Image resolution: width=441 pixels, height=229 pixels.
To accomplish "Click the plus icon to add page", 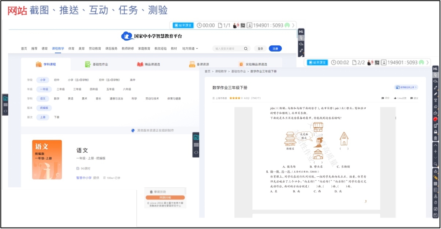I will [x=435, y=151].
